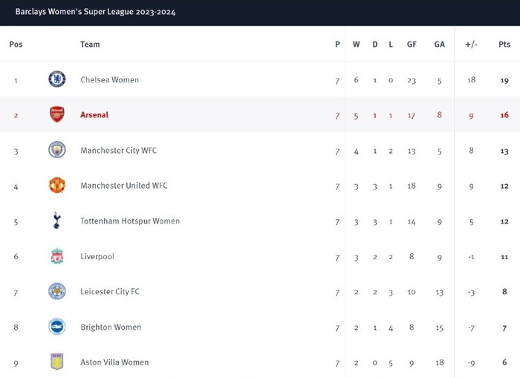This screenshot has width=520, height=378.
Task: Select the Pos column header
Action: click(16, 45)
